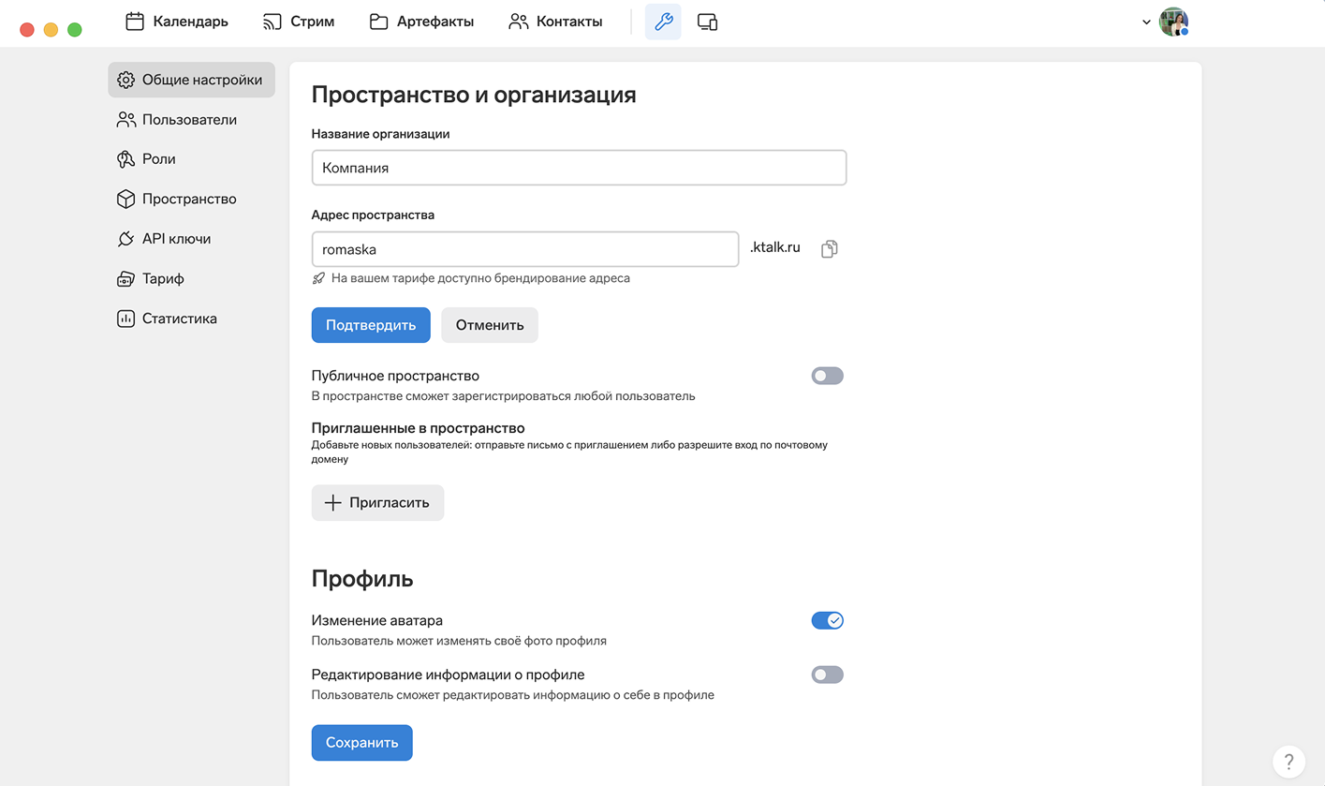Open the Контакты tab
Image resolution: width=1325 pixels, height=786 pixels.
pos(555,22)
